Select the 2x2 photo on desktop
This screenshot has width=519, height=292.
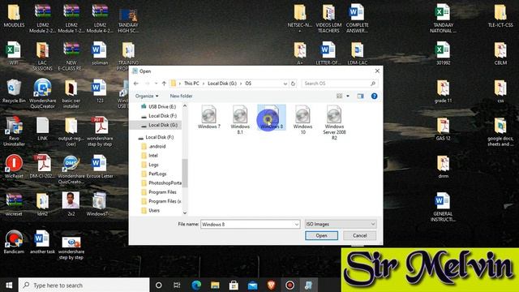click(x=71, y=204)
